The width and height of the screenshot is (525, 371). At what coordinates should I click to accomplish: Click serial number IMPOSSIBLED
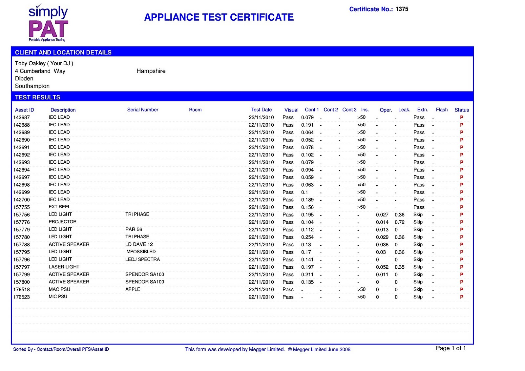tap(140, 252)
